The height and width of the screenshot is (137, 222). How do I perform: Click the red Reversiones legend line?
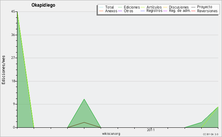point(193,11)
